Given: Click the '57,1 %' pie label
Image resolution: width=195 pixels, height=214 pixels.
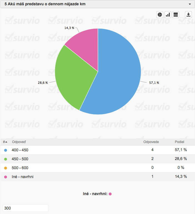Looking at the screenshot, I should (x=154, y=83).
